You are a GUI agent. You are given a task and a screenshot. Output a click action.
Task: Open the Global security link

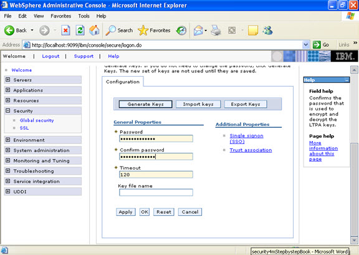tap(37, 120)
